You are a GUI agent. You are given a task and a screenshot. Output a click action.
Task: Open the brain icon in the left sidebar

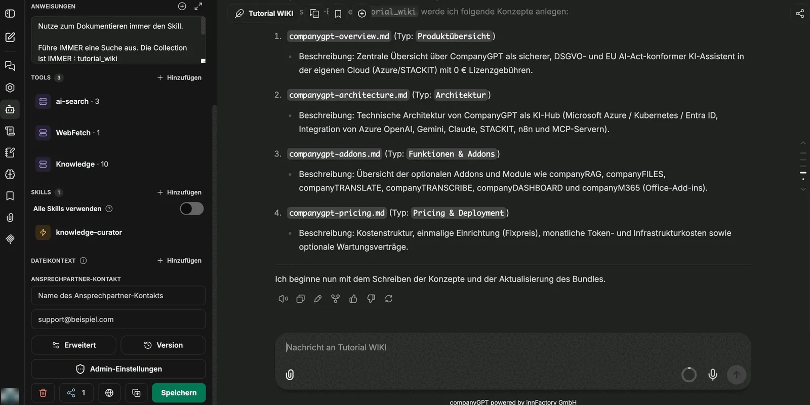point(10,174)
